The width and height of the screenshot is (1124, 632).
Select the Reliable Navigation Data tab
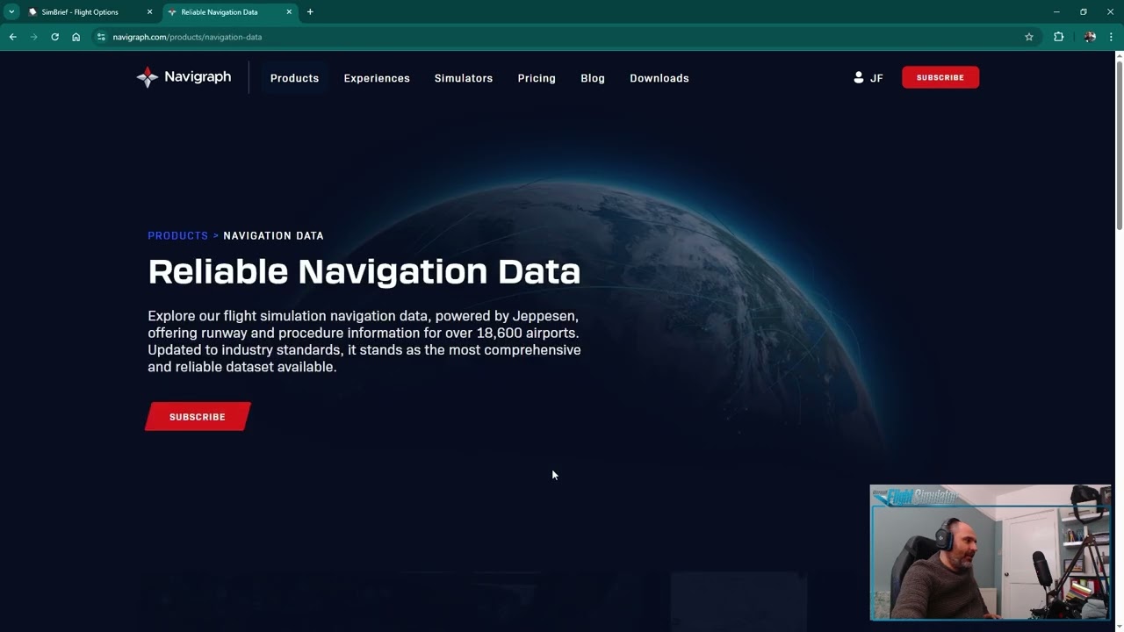pos(231,12)
